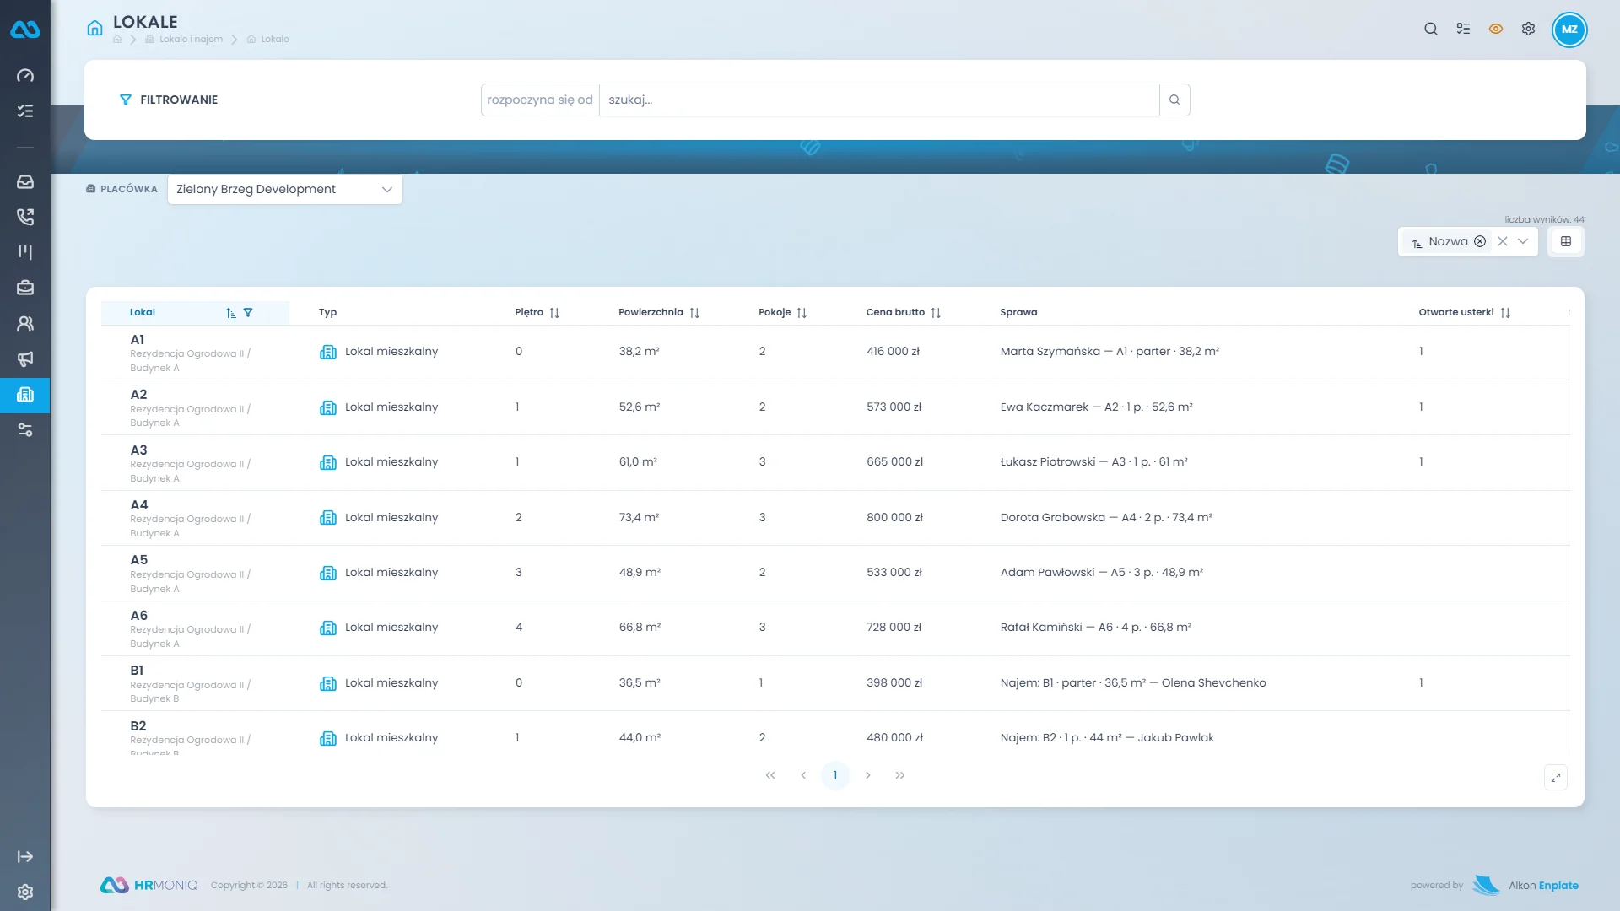Open the briefcase icon in sidebar
This screenshot has height=911, width=1620.
coord(25,288)
